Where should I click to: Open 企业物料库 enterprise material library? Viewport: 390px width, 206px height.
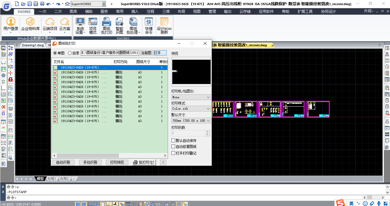(x=30, y=24)
